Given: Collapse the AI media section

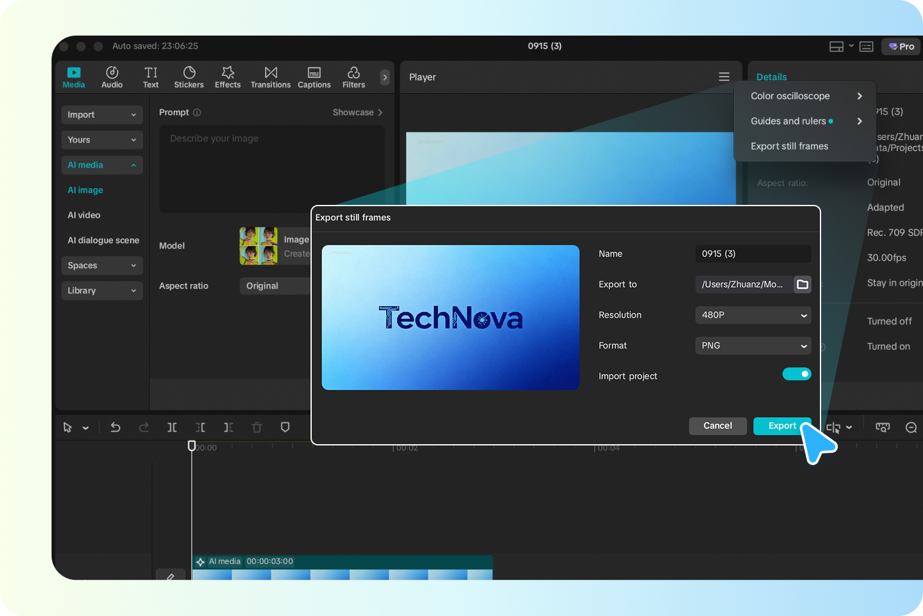Looking at the screenshot, I should pos(102,165).
